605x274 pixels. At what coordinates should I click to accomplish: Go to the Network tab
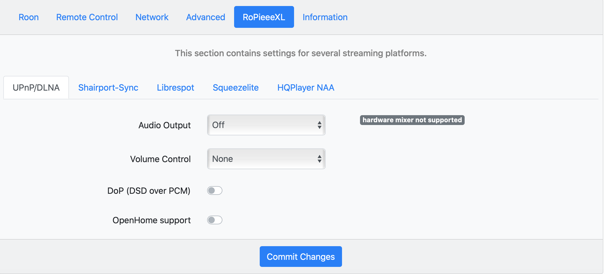click(x=152, y=17)
